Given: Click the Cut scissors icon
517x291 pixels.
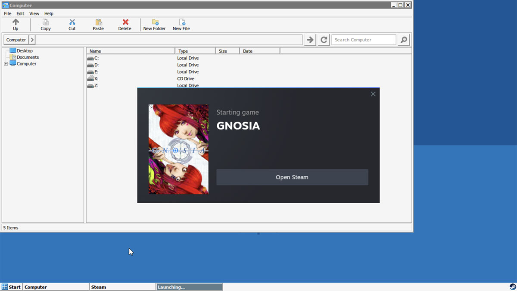Looking at the screenshot, I should (x=72, y=22).
